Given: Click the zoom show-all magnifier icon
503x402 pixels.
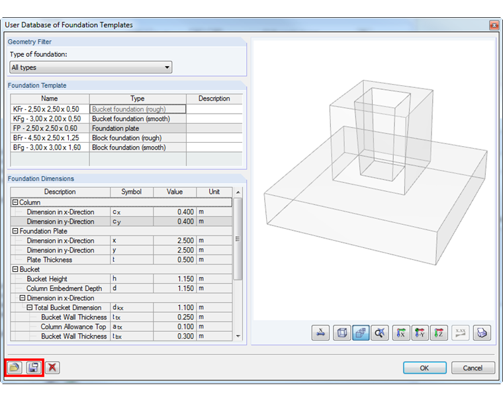Looking at the screenshot, I should click(379, 333).
